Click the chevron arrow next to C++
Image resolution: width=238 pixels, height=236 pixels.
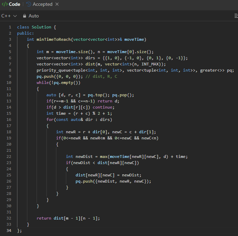[x=15, y=16]
